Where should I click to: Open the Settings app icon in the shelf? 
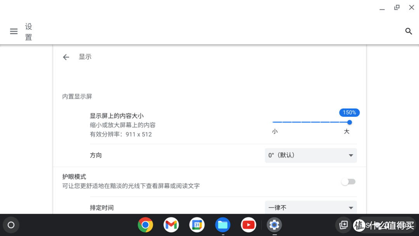tap(274, 225)
